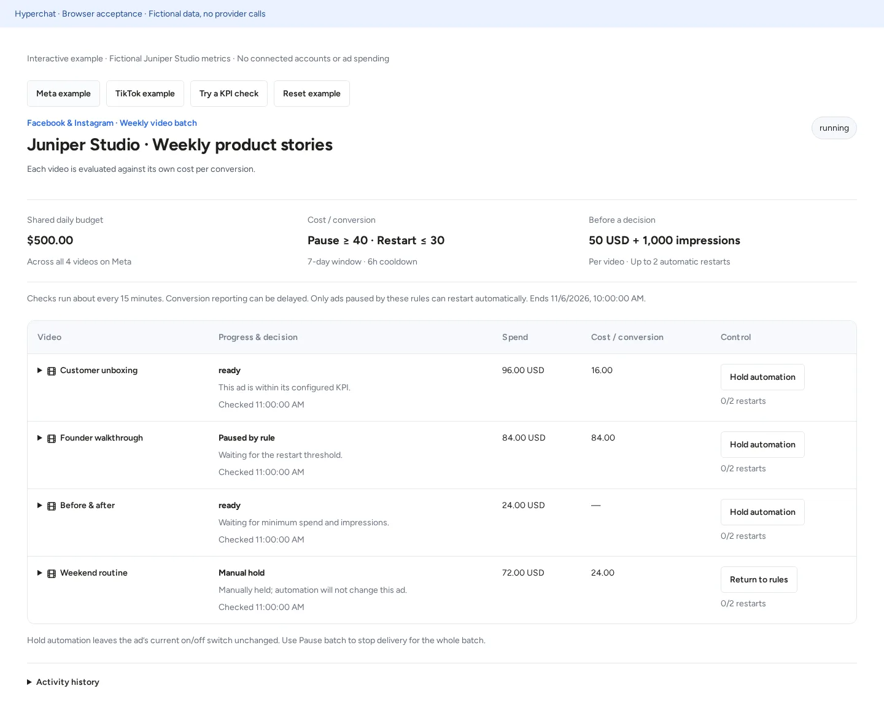Click the 72.00 USD spend cell
The height and width of the screenshot is (718, 884).
tap(523, 573)
